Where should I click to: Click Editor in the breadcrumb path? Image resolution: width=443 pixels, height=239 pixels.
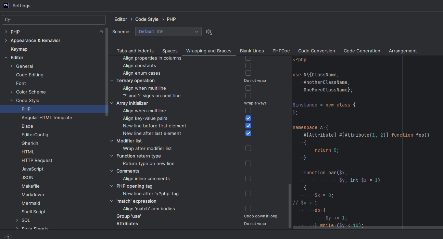(121, 19)
